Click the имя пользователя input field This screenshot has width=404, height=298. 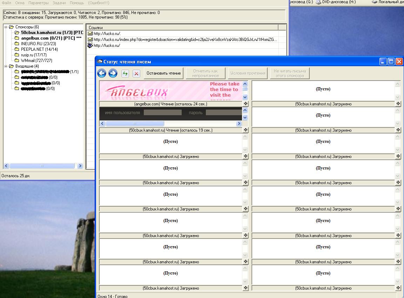click(163, 112)
